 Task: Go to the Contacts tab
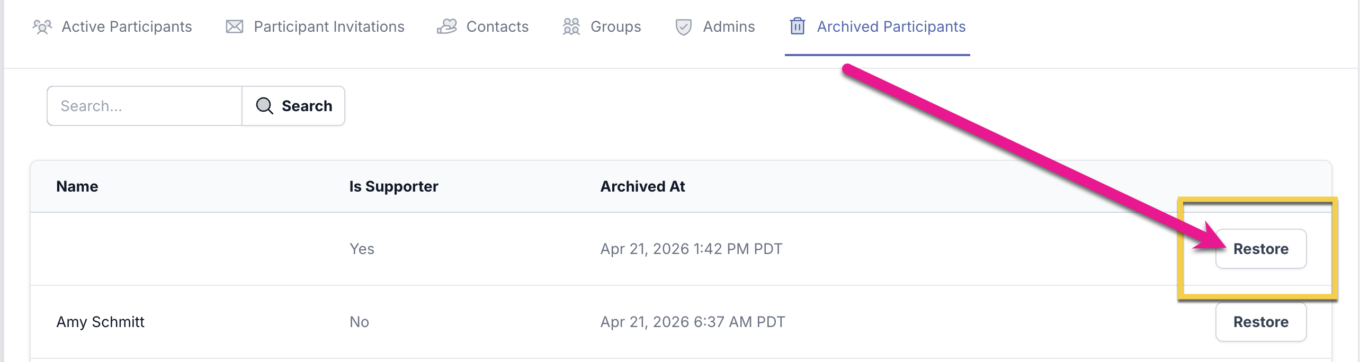(x=497, y=26)
